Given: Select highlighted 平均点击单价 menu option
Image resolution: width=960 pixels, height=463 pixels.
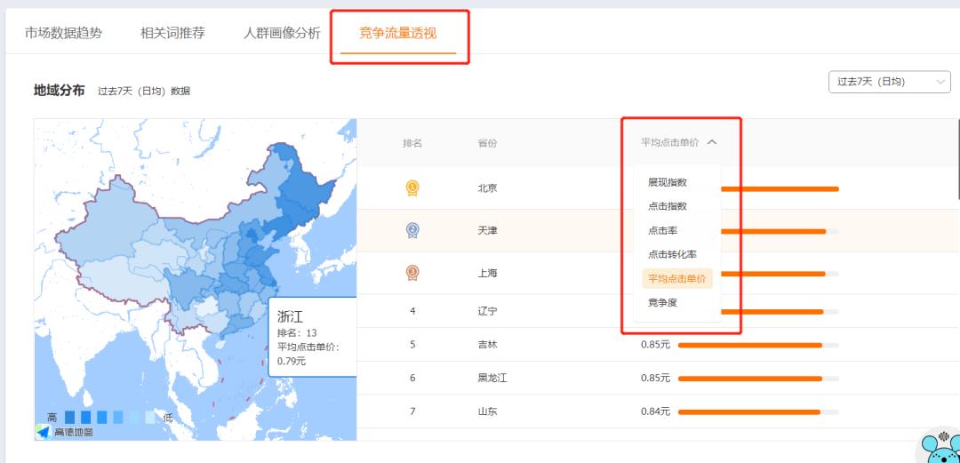Looking at the screenshot, I should (677, 278).
